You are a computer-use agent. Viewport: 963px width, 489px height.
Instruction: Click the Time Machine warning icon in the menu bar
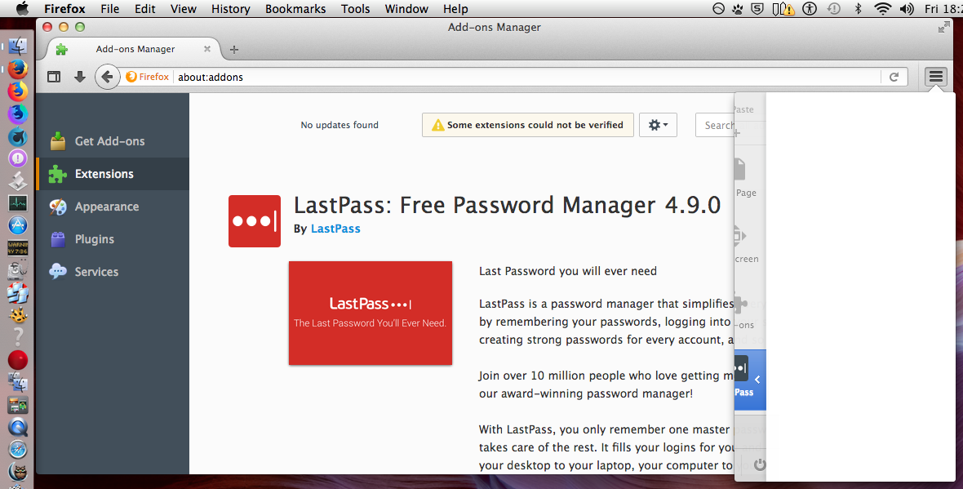point(834,9)
